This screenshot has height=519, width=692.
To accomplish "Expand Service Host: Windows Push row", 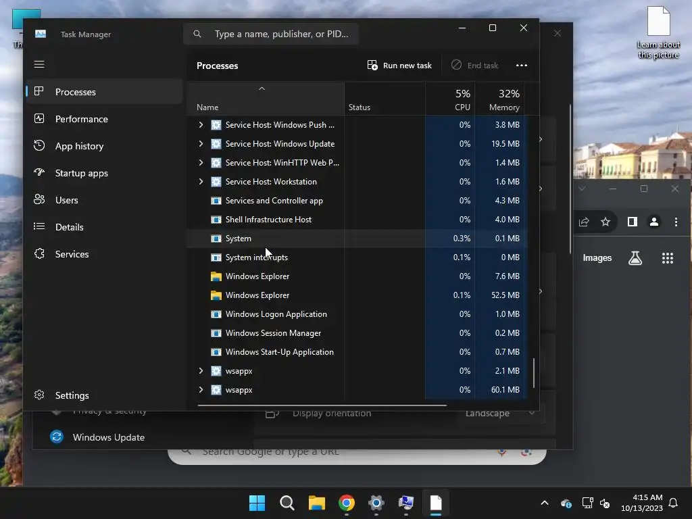I will pyautogui.click(x=201, y=125).
